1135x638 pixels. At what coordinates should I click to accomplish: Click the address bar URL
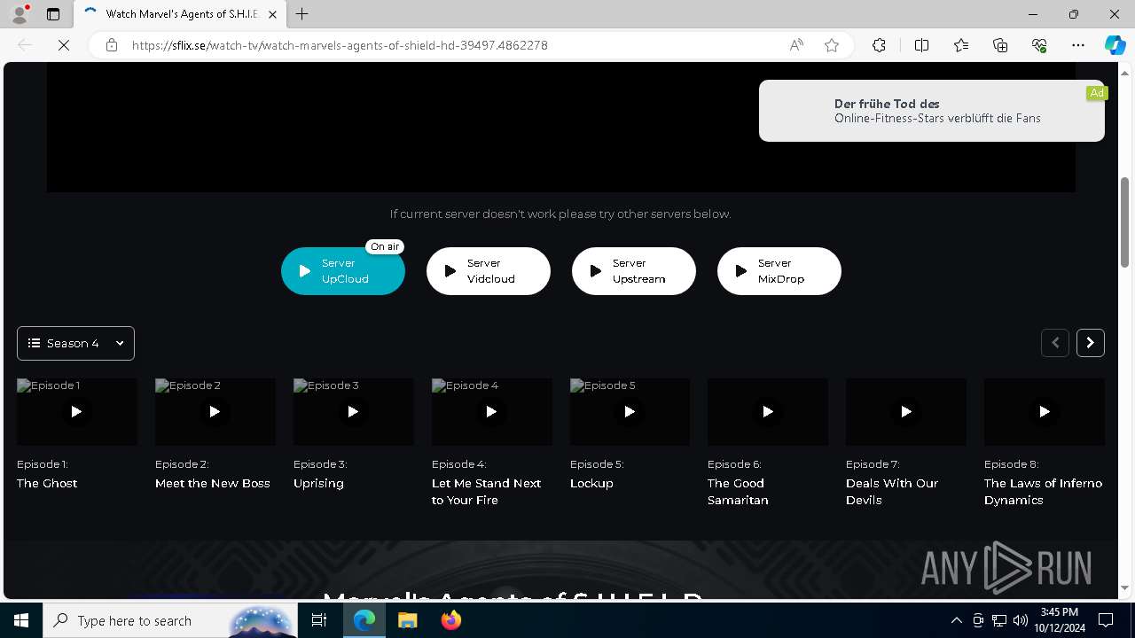pos(340,45)
